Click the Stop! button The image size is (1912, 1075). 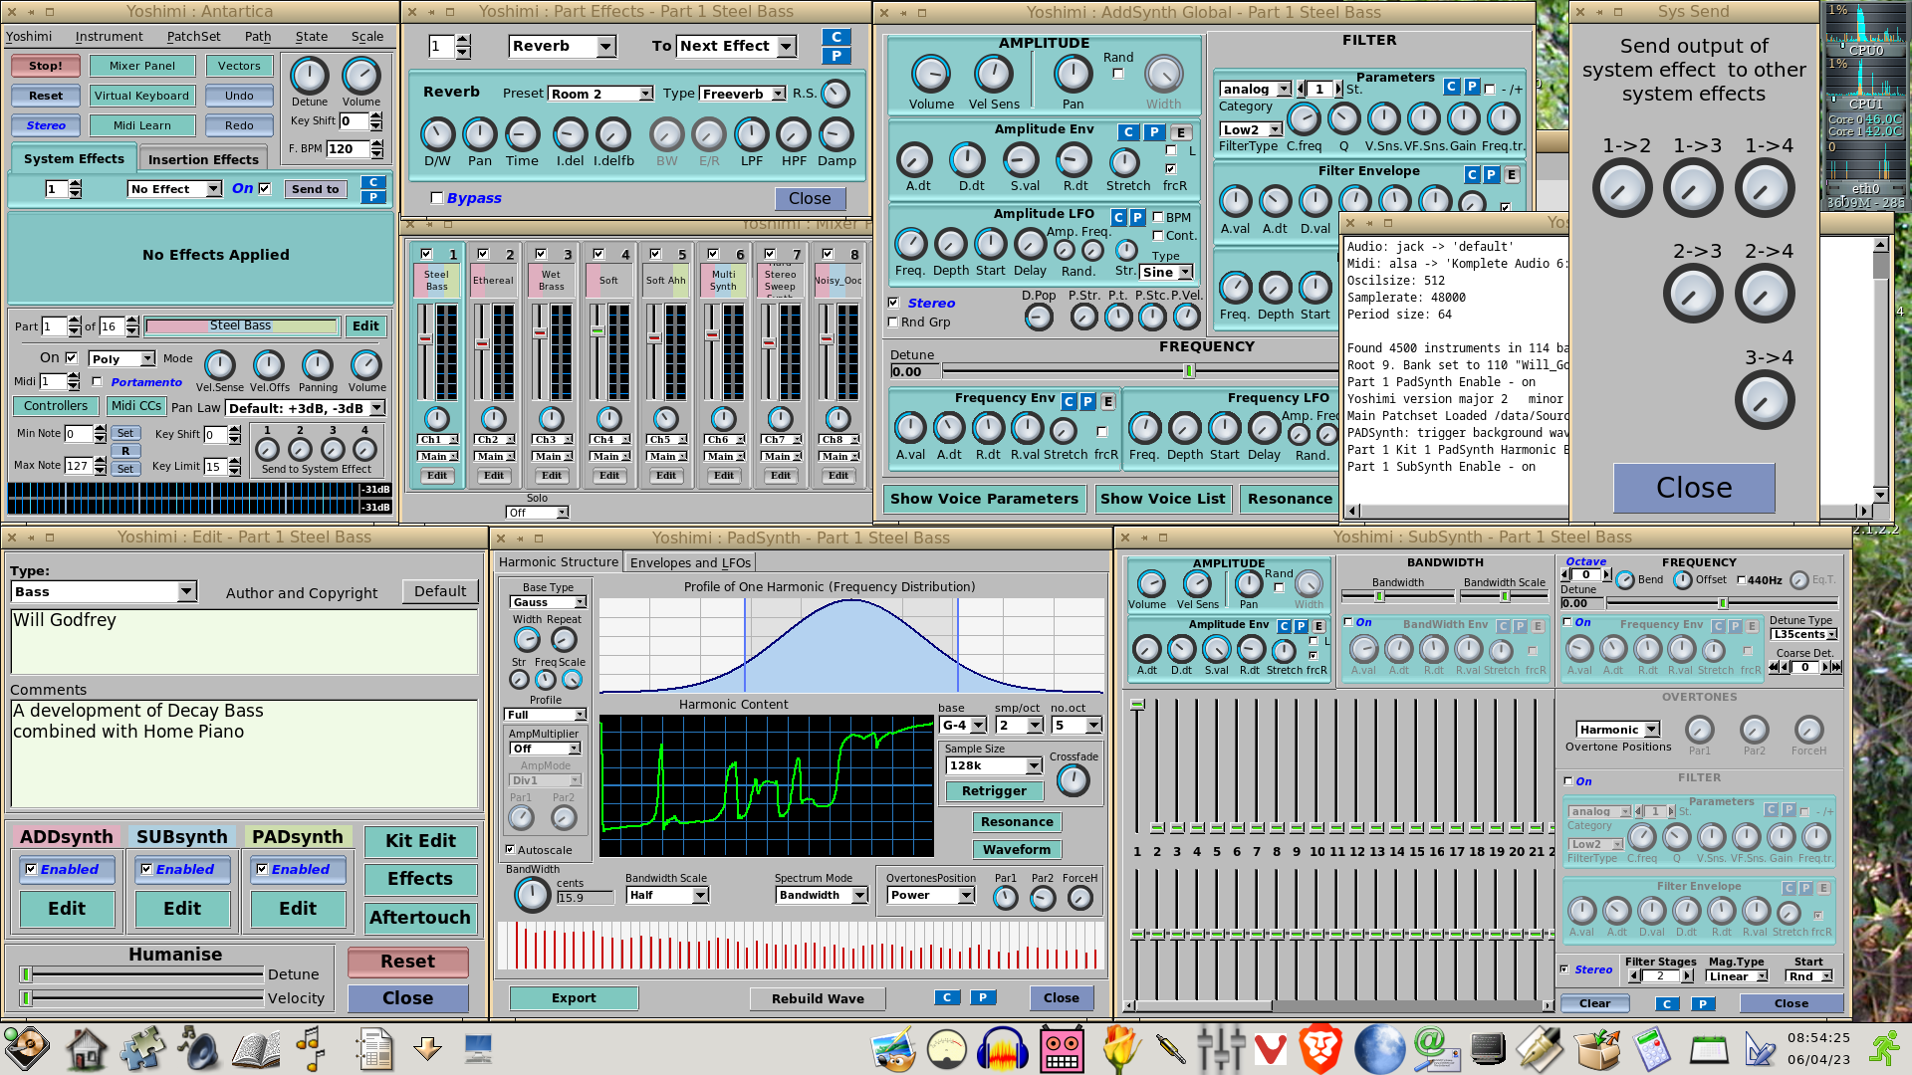pyautogui.click(x=45, y=66)
